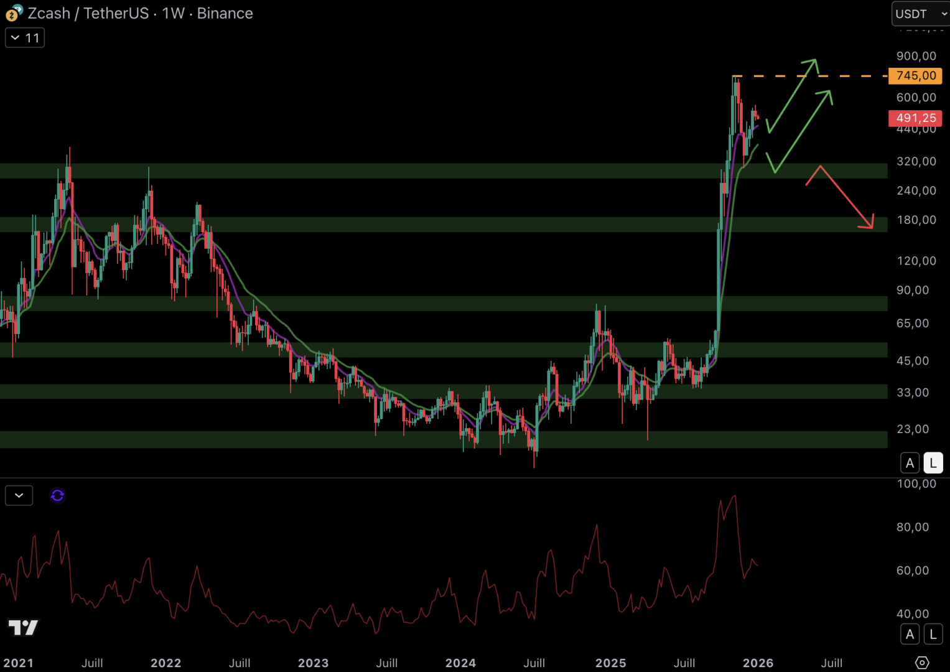950x672 pixels.
Task: Toggle auto scale A on main price pane
Action: tap(910, 463)
